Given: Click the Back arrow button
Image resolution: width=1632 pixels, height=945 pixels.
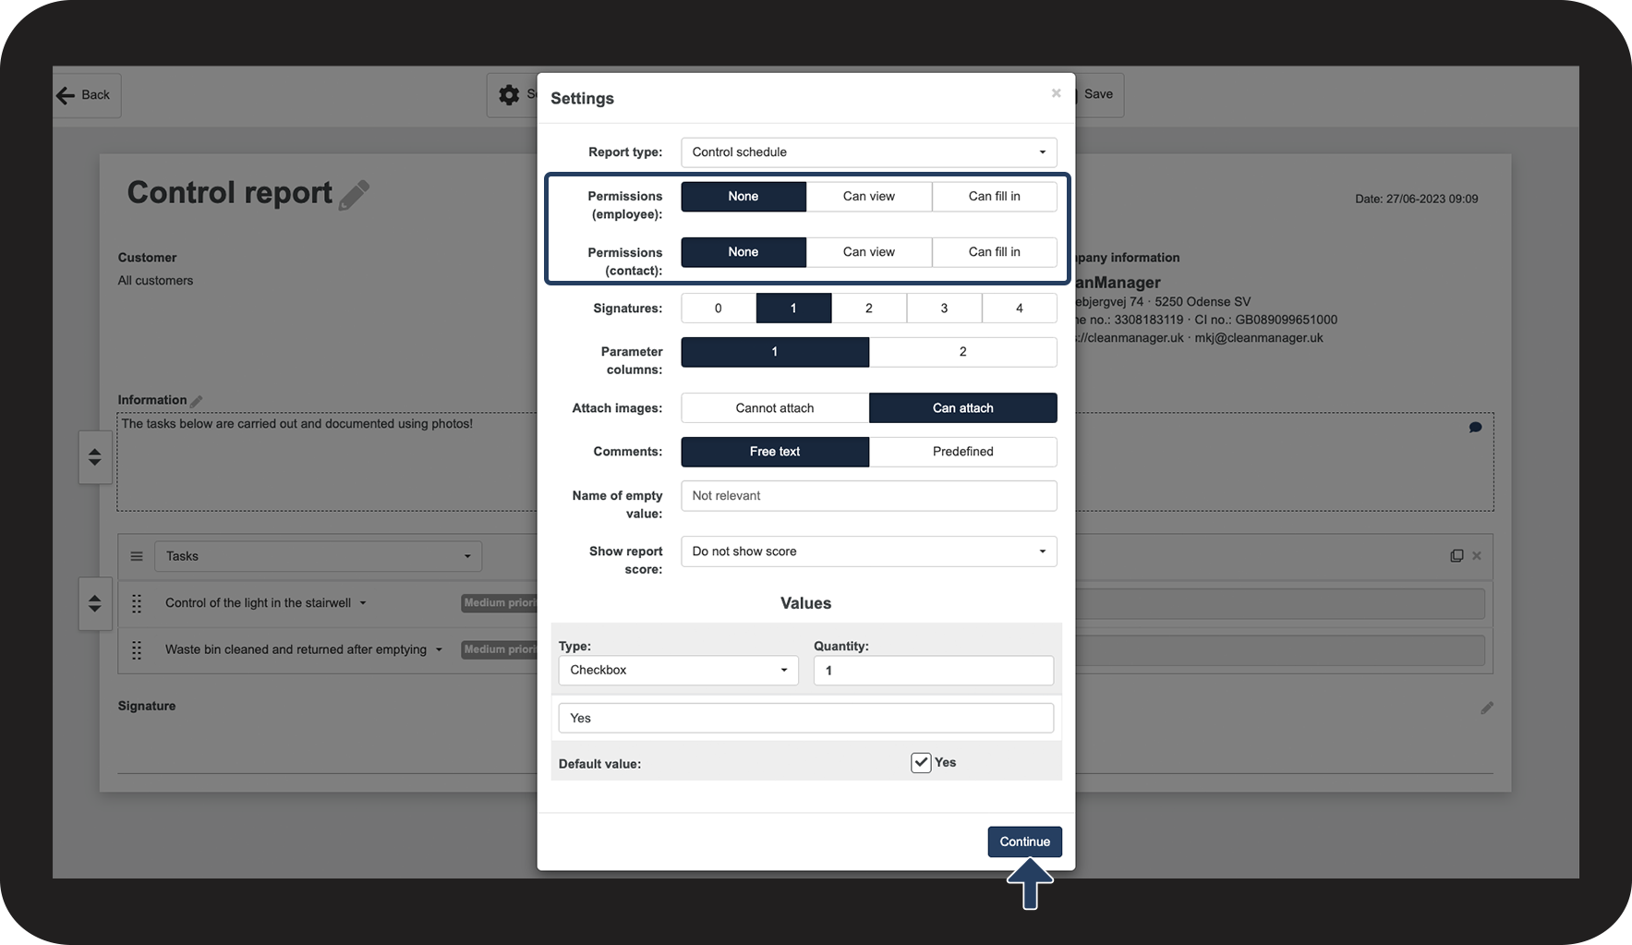Looking at the screenshot, I should coord(85,95).
